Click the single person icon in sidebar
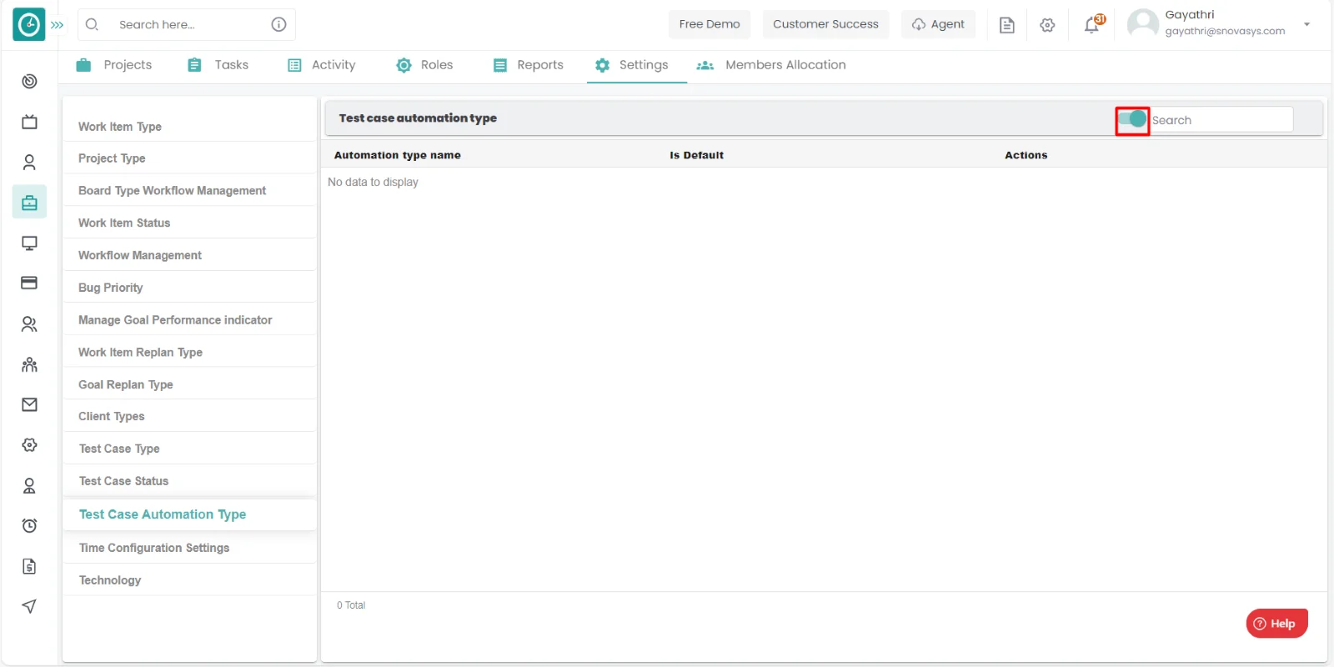 click(29, 162)
